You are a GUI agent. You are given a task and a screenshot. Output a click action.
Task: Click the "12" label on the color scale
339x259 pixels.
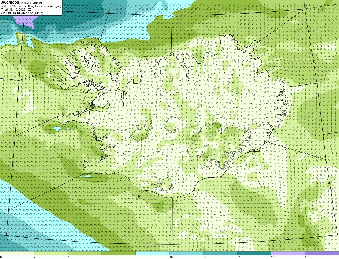pos(205,257)
